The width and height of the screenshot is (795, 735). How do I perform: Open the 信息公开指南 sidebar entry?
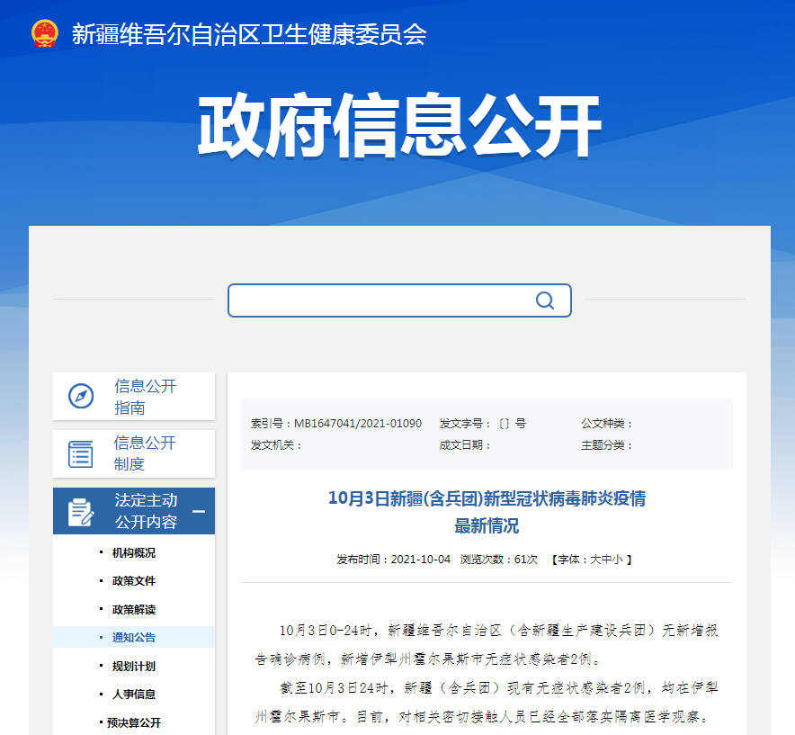tap(144, 396)
